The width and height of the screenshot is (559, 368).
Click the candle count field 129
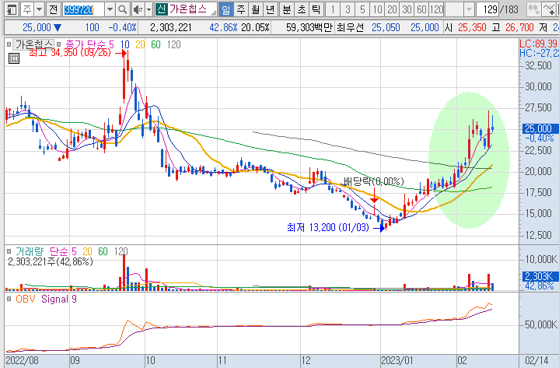[x=487, y=9]
